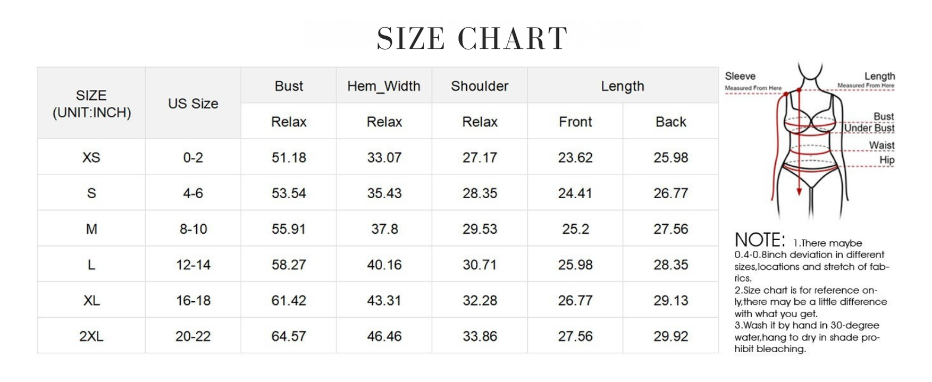Image resolution: width=932 pixels, height=382 pixels.
Task: Click the Shoulder column header
Action: coord(480,86)
